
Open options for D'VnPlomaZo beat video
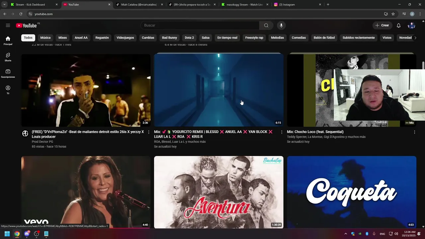click(x=149, y=132)
